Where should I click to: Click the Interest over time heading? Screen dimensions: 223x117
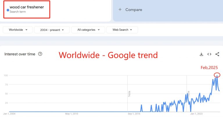(x=20, y=54)
